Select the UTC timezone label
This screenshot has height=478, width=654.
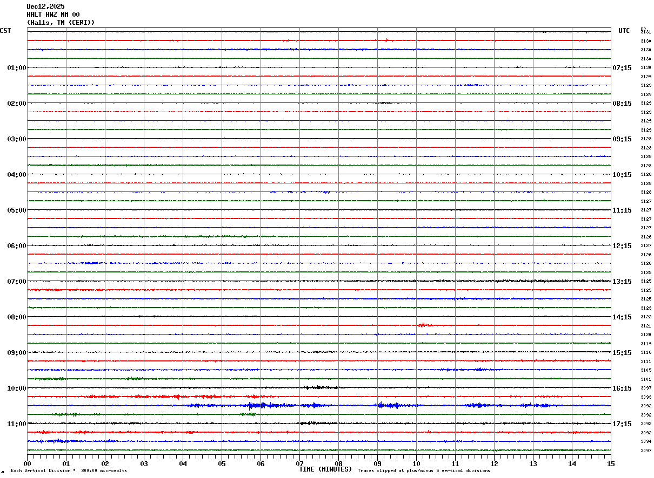tap(624, 31)
